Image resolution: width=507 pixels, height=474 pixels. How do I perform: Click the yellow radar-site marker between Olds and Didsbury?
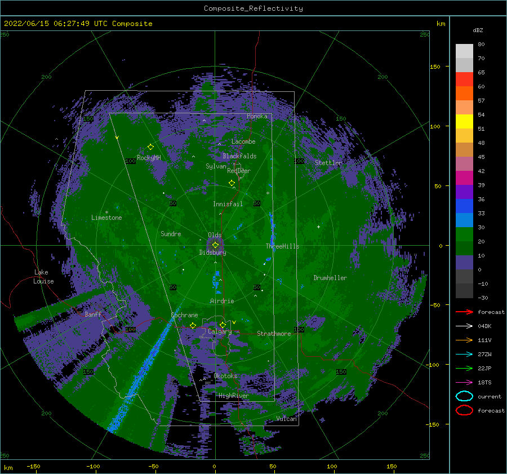coord(215,245)
